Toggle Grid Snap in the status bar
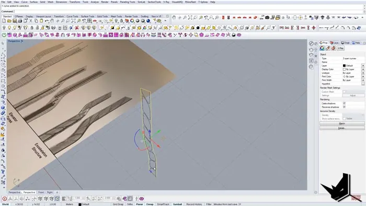Screen dimensions: 366x206 coord(118,204)
